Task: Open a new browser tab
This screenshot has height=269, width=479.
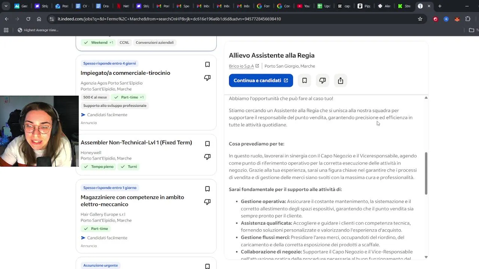Action: pos(440,6)
